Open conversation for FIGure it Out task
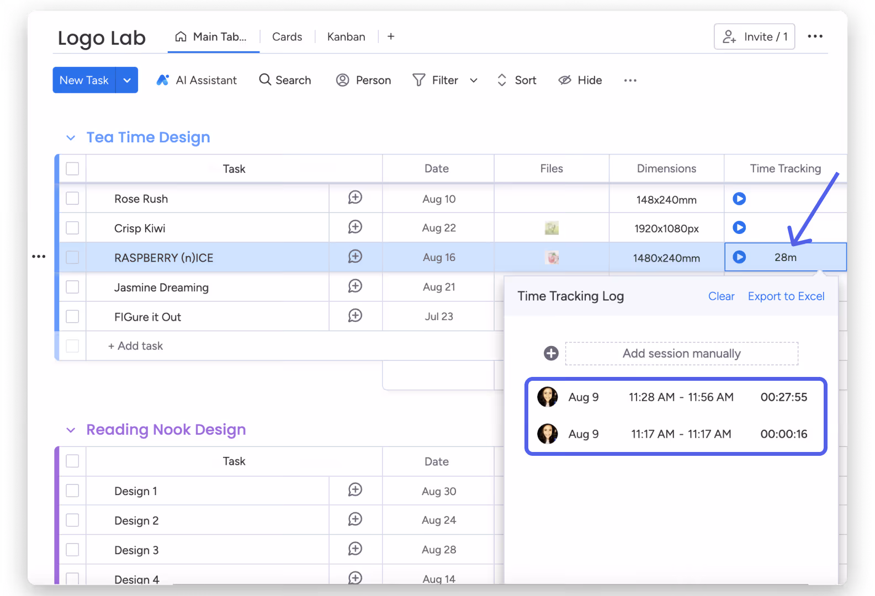This screenshot has height=596, width=875. (355, 316)
